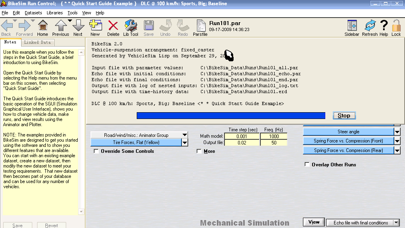Expand Tire Forces, Flat (Yellow) dropdown
405x228 pixels.
click(x=185, y=142)
